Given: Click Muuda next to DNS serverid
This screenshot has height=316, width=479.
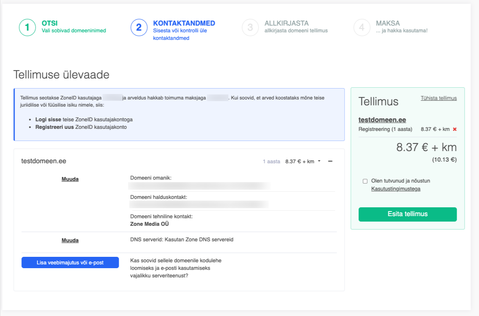Looking at the screenshot, I should (70, 240).
